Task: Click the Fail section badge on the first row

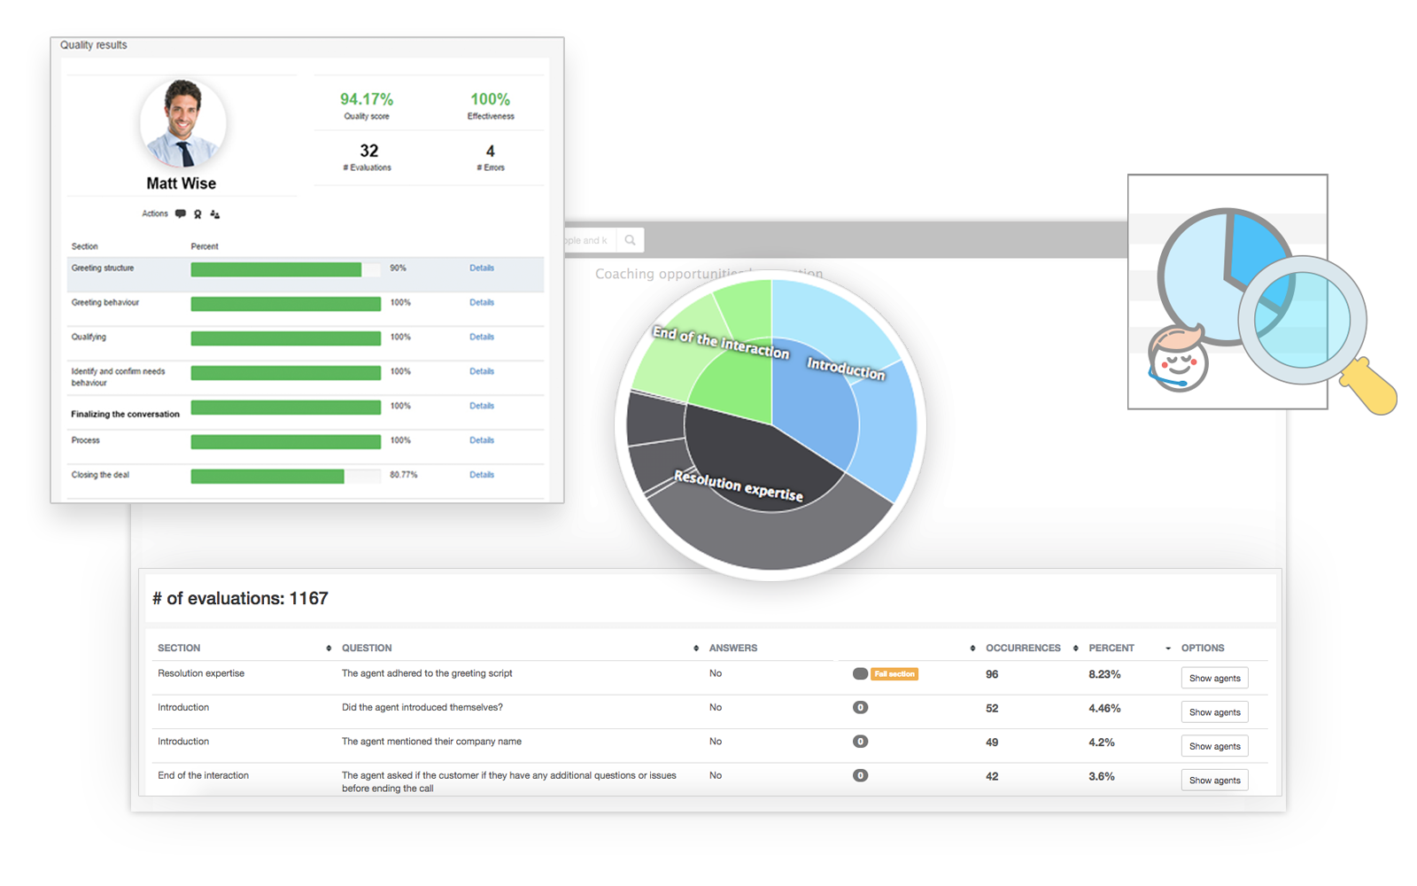Action: pyautogui.click(x=894, y=673)
